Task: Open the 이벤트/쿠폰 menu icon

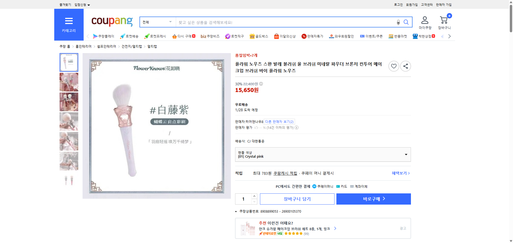Action: coord(371,36)
